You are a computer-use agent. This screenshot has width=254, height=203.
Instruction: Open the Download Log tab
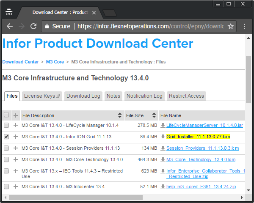click(83, 96)
